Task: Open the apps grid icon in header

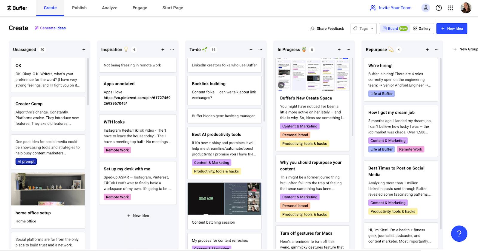Action: [451, 8]
